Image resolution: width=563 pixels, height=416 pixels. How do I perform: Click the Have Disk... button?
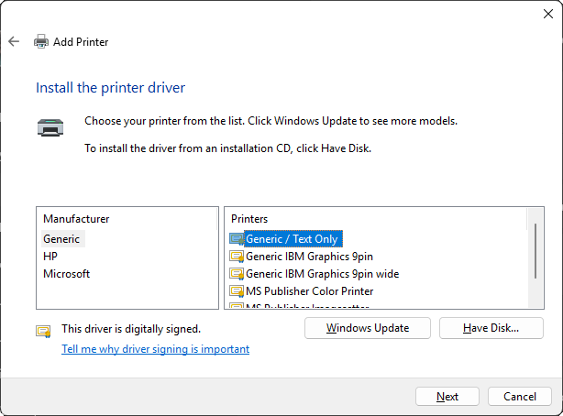coord(491,328)
